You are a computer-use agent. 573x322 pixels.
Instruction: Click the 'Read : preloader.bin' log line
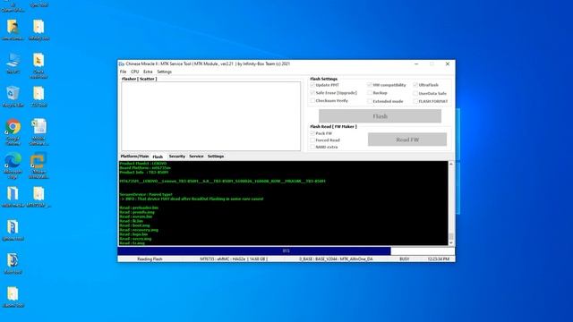click(139, 208)
